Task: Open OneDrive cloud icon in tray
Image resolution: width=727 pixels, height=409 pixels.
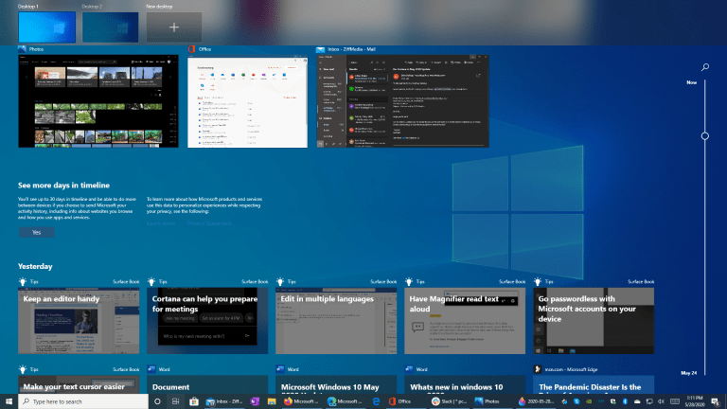Action: pyautogui.click(x=637, y=401)
